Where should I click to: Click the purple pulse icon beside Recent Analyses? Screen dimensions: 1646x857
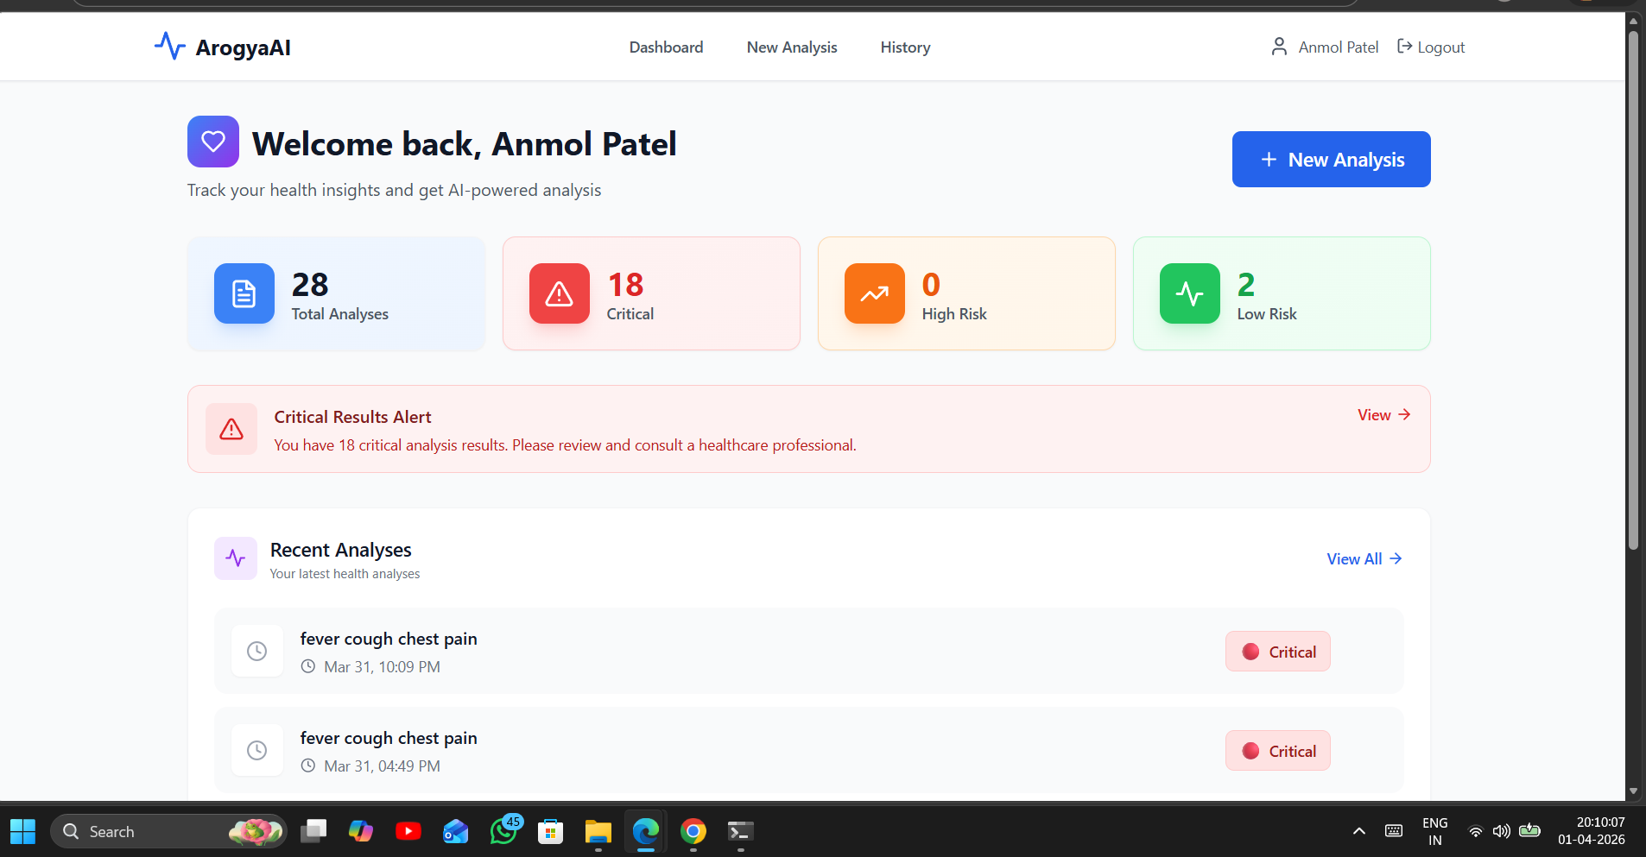coord(236,558)
